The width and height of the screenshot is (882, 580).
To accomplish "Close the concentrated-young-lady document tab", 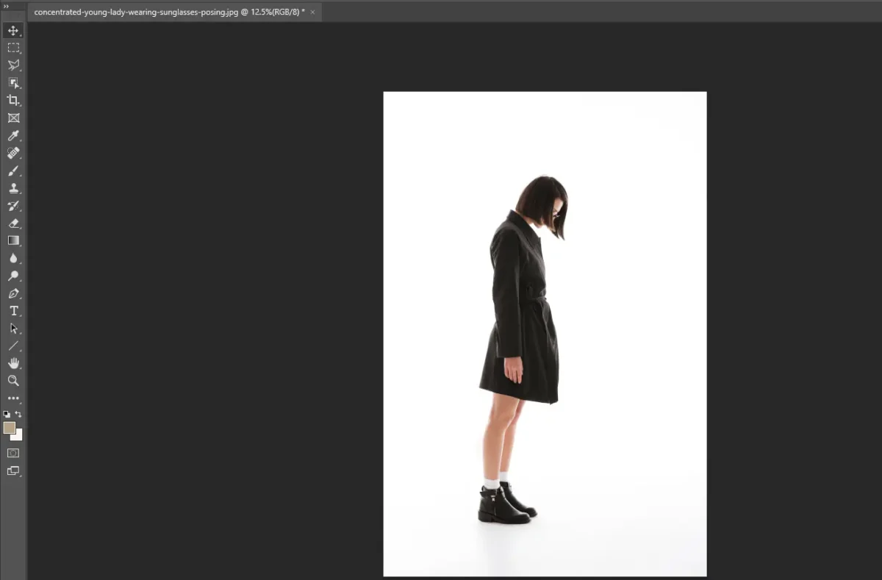I will click(x=312, y=12).
